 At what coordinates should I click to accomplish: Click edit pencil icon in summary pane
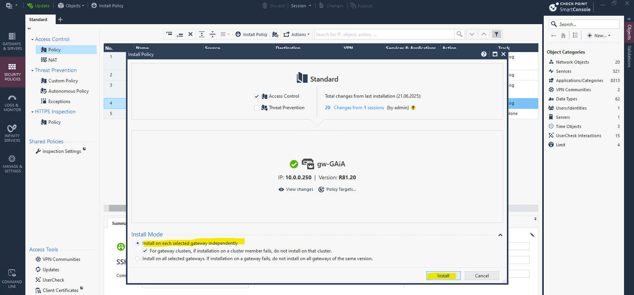532,235
